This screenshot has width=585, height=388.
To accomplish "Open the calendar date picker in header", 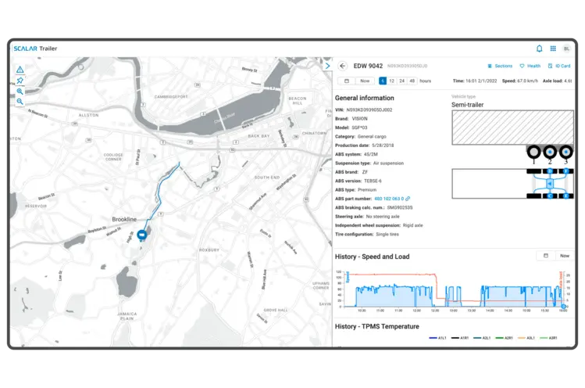I will [345, 81].
